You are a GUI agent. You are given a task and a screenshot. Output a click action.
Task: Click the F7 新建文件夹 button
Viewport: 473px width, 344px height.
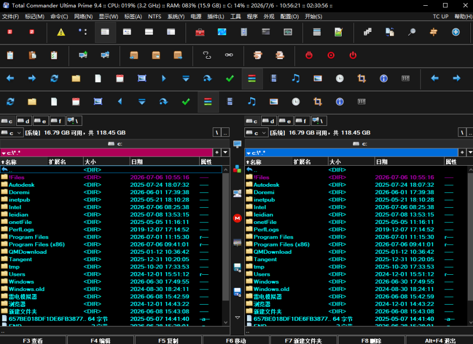pyautogui.click(x=303, y=340)
